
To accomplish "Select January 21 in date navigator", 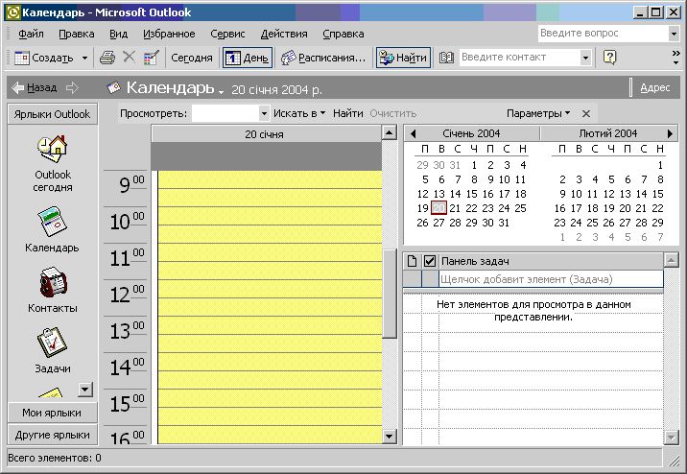I will click(455, 208).
